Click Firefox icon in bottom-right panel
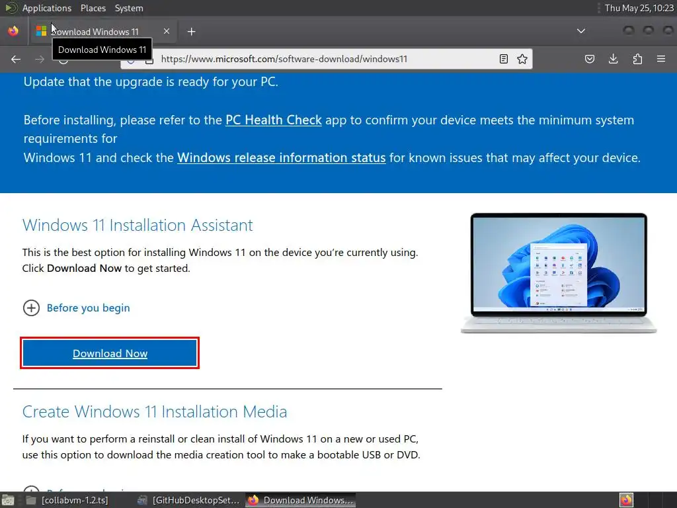 point(626,500)
